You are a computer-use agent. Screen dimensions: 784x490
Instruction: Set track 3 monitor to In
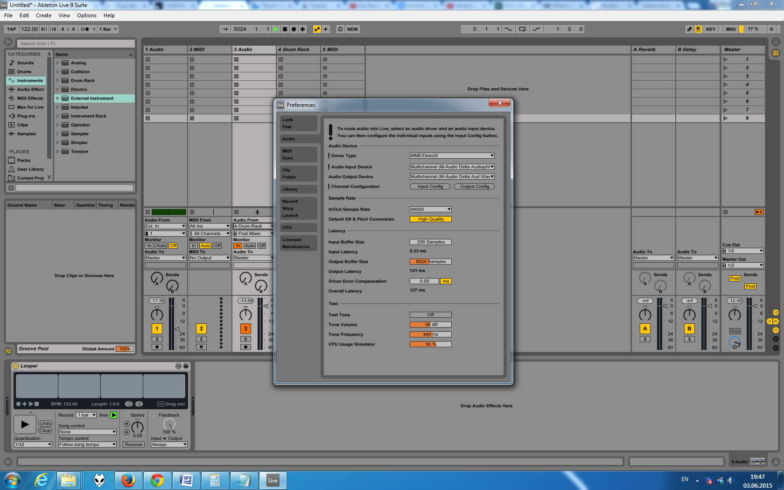[x=238, y=246]
